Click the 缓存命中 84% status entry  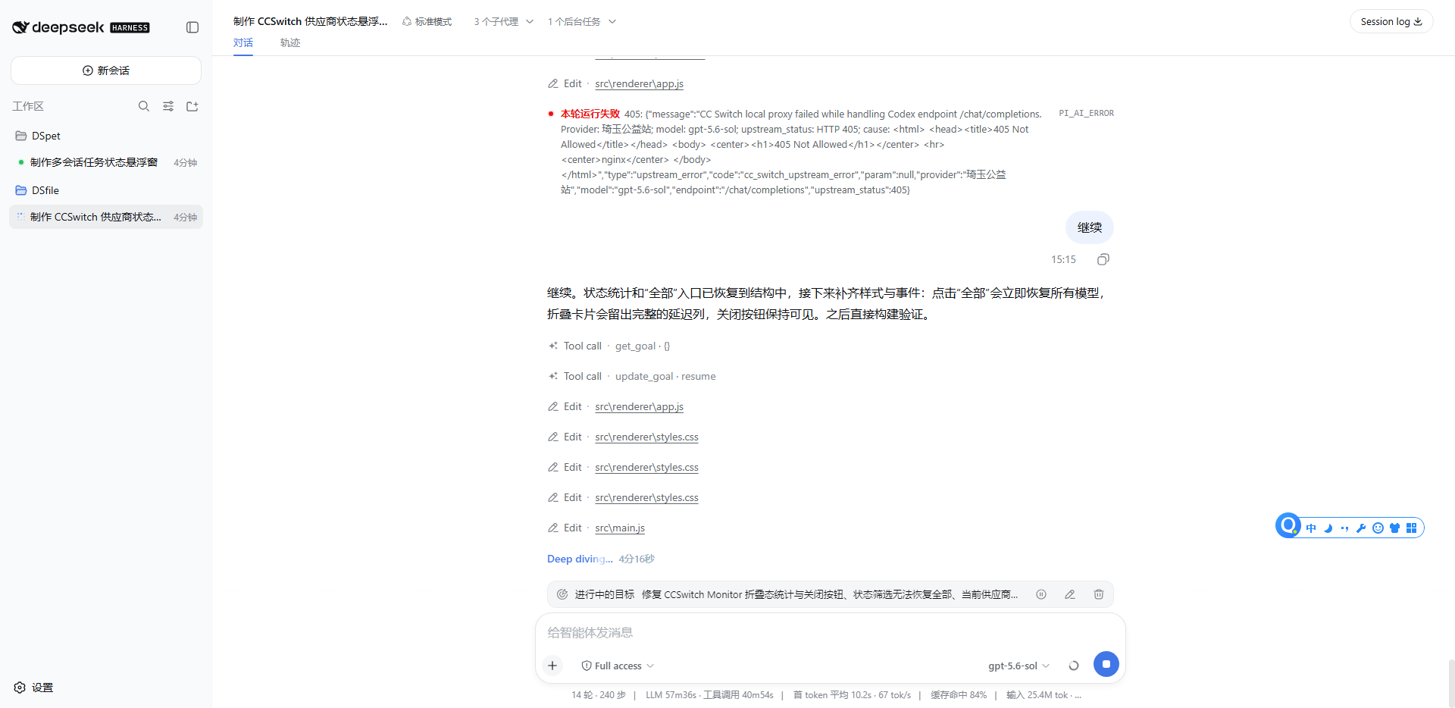pos(959,695)
